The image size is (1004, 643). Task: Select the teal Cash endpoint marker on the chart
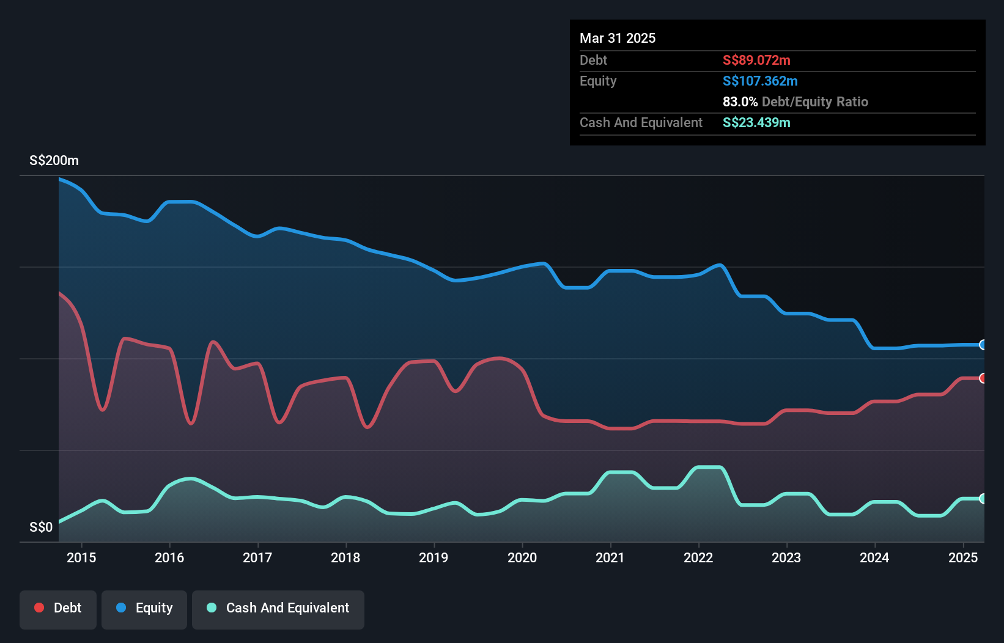(x=983, y=499)
